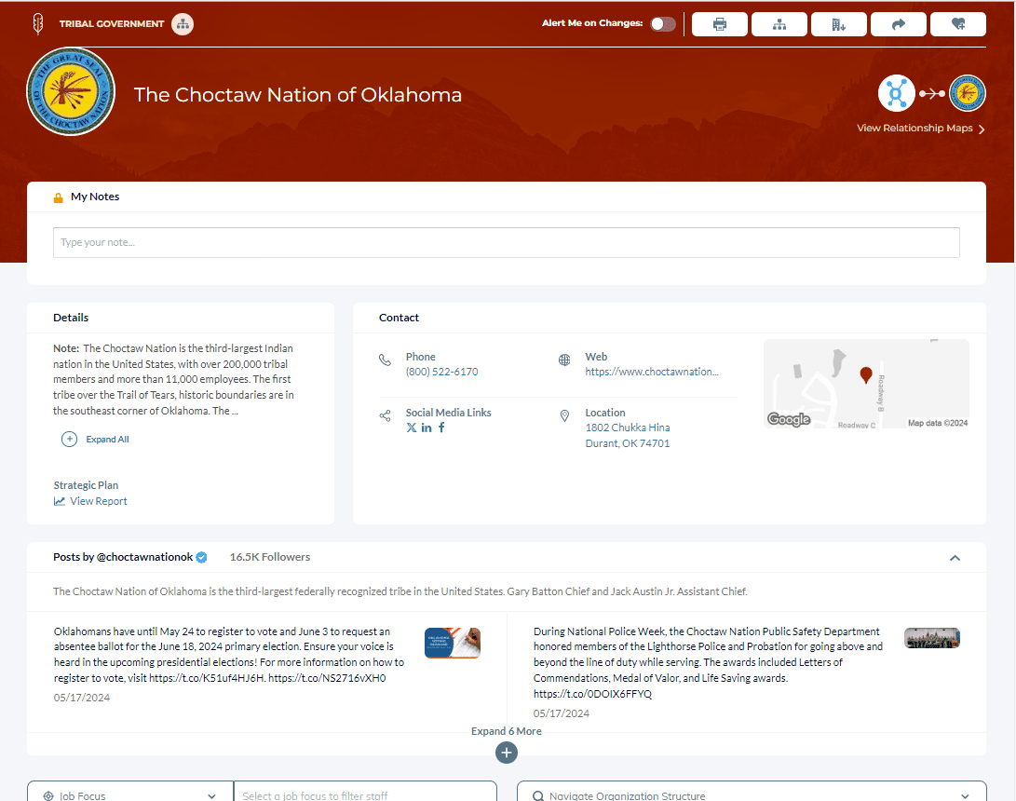Viewport: 1016px width, 801px height.
Task: Click the globe icon next to Web
Action: point(564,360)
